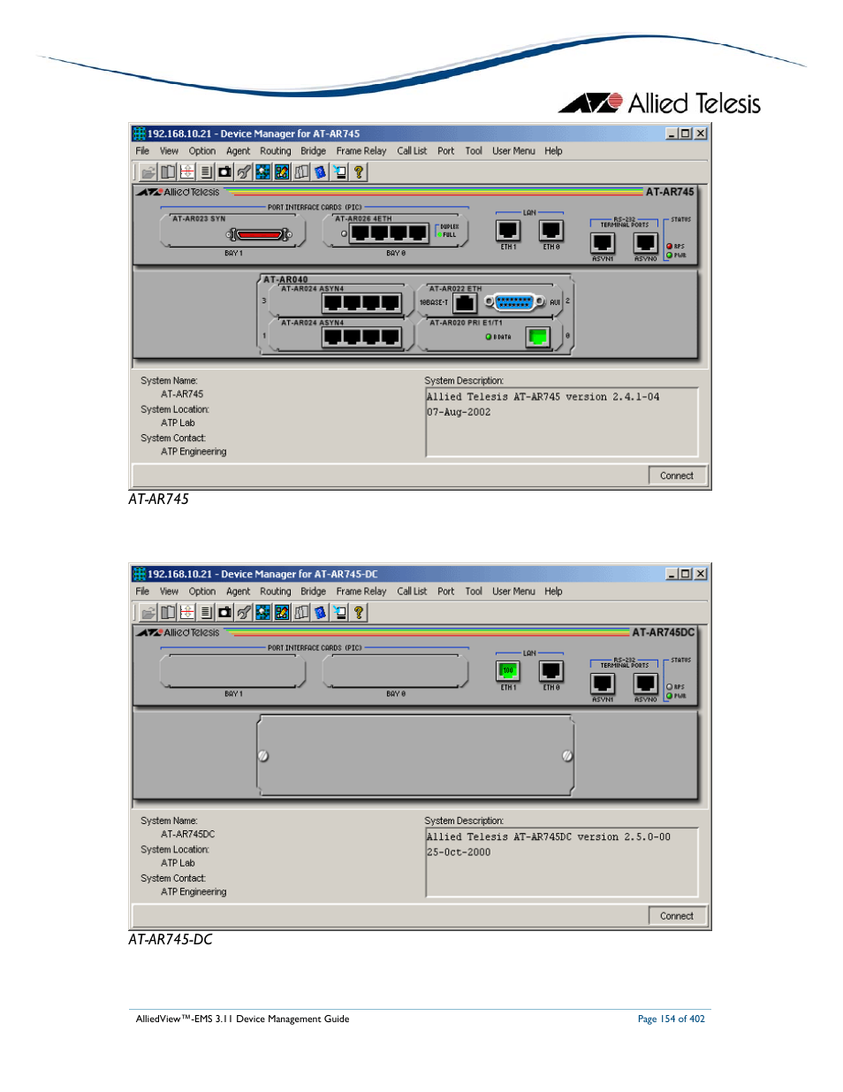The width and height of the screenshot is (843, 1092).
Task: Select the ASYN0 terminal port on AT-AR745
Action: tap(646, 242)
